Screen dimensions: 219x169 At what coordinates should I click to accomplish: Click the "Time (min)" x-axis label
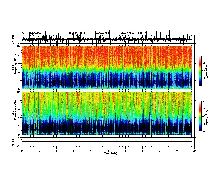[111, 153]
